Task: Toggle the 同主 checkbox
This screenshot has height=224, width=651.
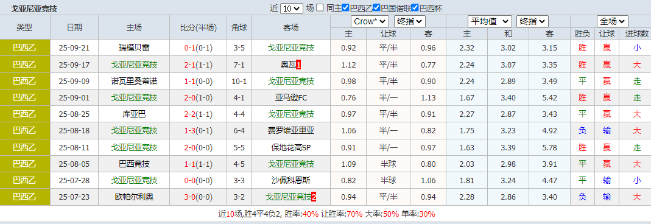Action: coord(320,7)
